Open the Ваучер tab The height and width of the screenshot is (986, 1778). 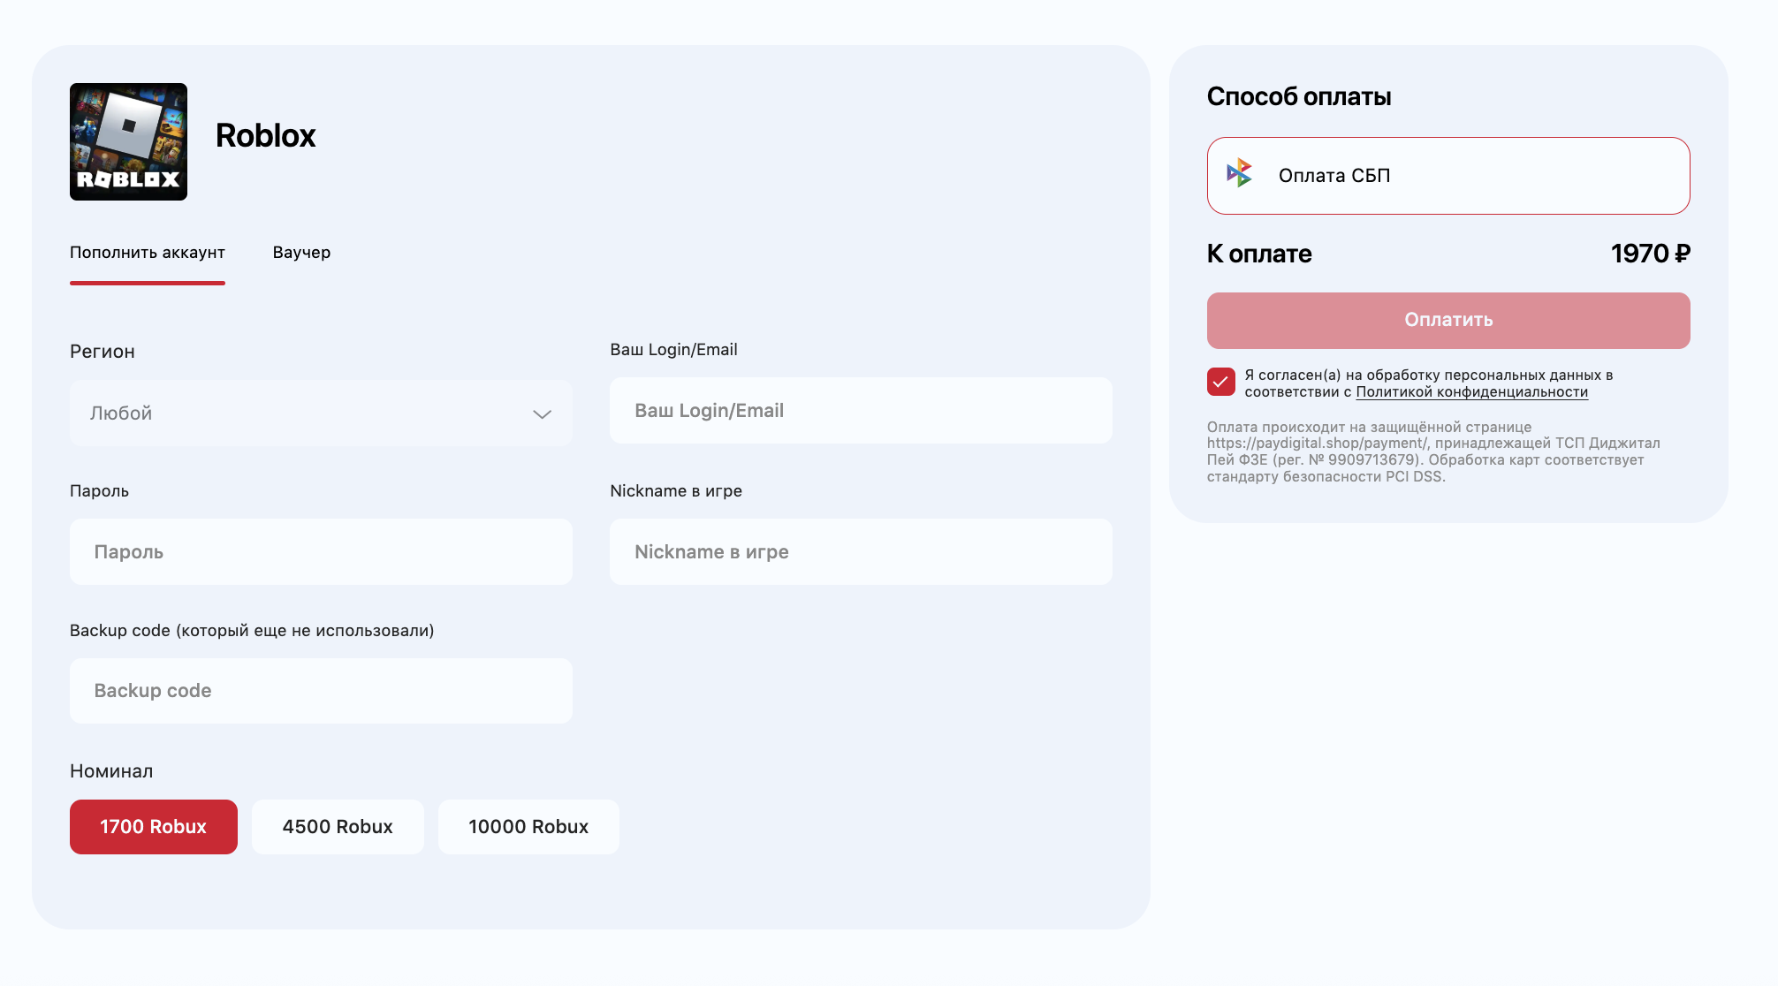click(x=301, y=253)
